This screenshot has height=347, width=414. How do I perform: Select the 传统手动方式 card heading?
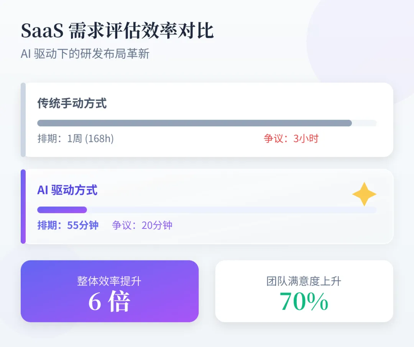pyautogui.click(x=72, y=103)
